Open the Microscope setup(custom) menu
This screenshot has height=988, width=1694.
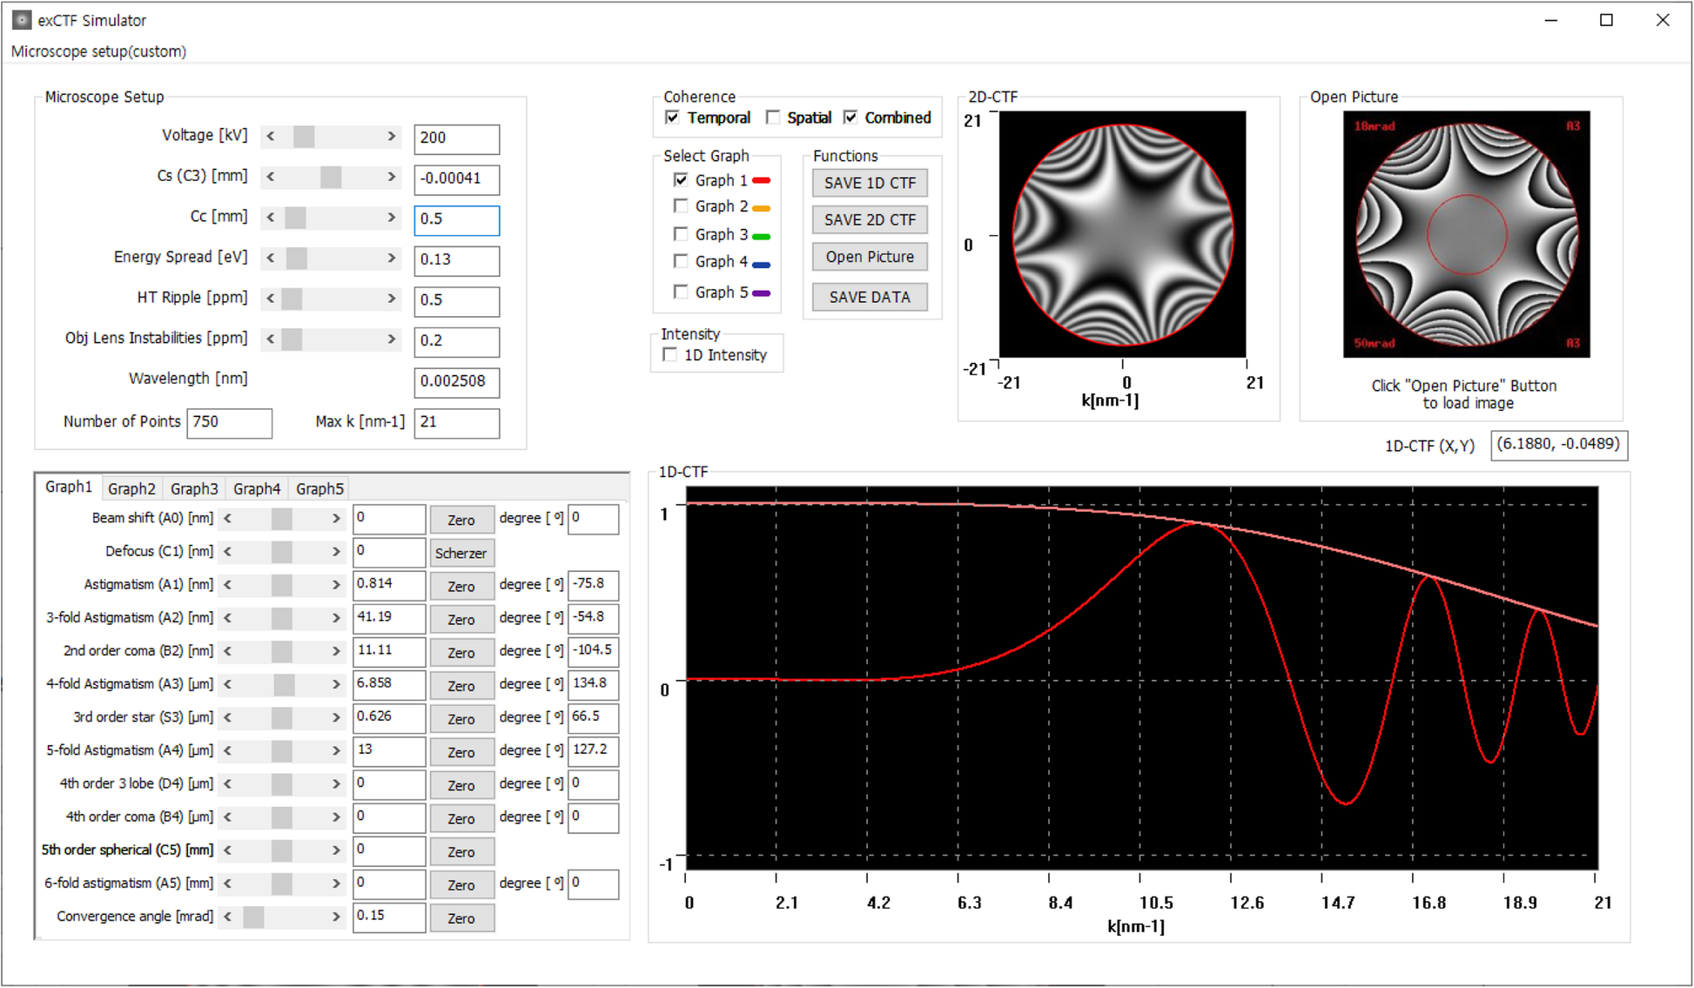pyautogui.click(x=98, y=51)
